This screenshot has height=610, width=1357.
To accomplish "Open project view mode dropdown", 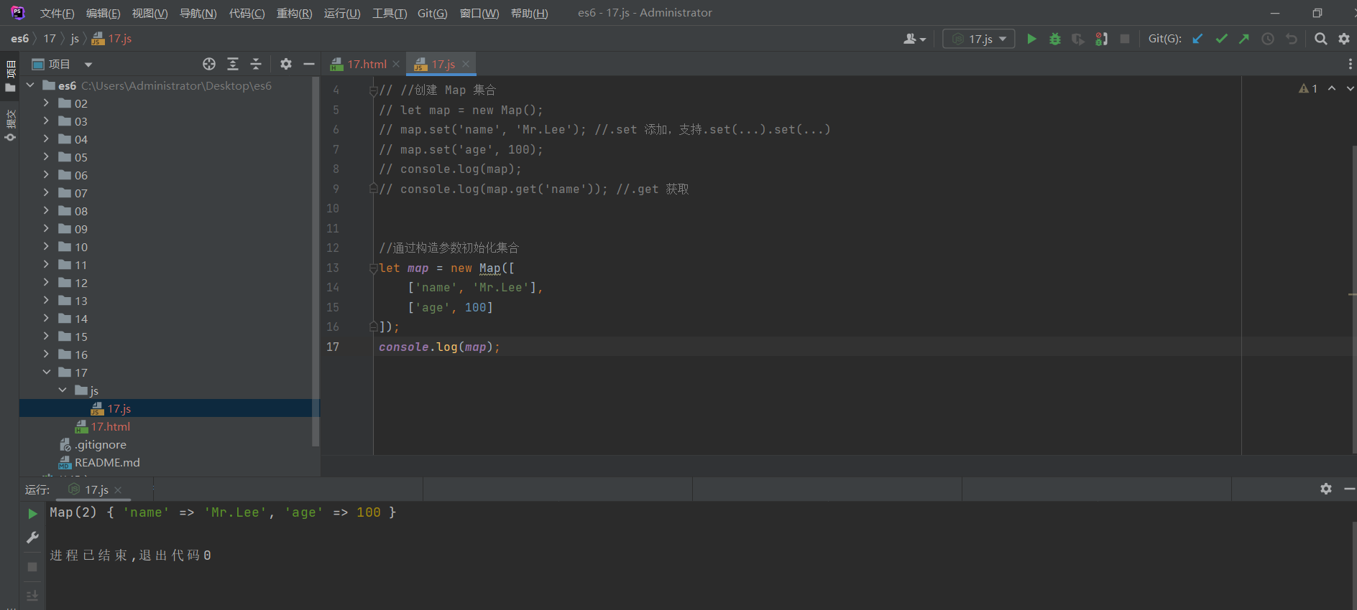I will 88,65.
